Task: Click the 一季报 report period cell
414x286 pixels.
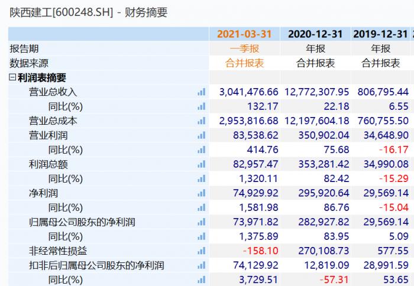Action: pos(244,49)
